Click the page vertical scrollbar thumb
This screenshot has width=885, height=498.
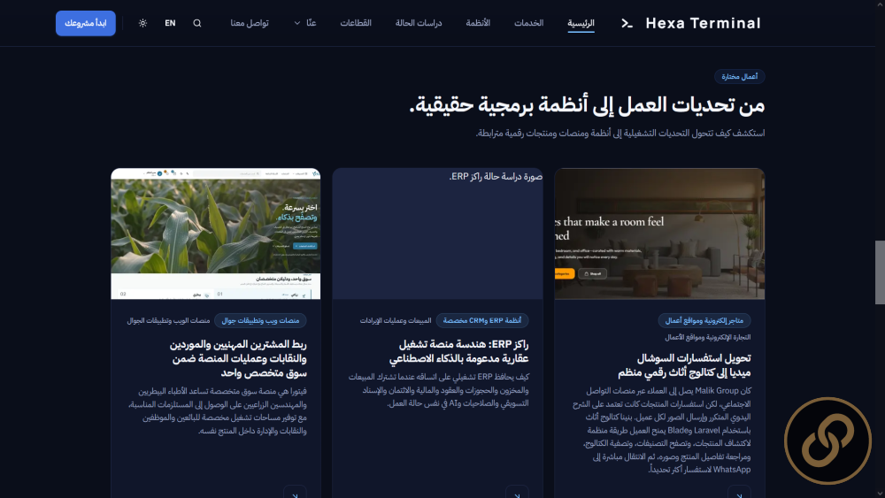point(880,272)
